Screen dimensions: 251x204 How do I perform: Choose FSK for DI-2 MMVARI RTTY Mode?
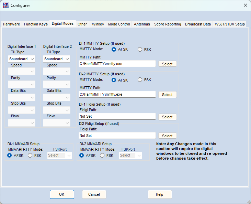tap(102, 155)
